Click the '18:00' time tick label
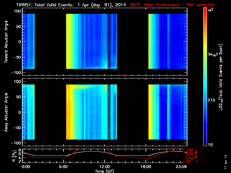This screenshot has height=173, width=231. pos(146,167)
